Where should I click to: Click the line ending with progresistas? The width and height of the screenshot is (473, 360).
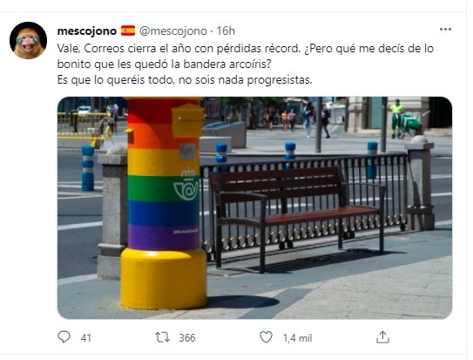(185, 80)
